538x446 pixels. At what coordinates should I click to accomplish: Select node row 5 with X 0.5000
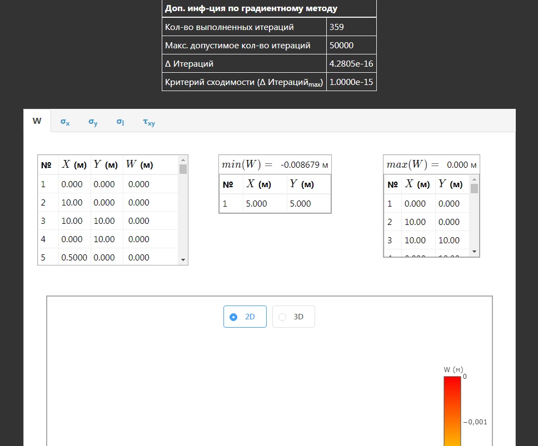(x=108, y=257)
